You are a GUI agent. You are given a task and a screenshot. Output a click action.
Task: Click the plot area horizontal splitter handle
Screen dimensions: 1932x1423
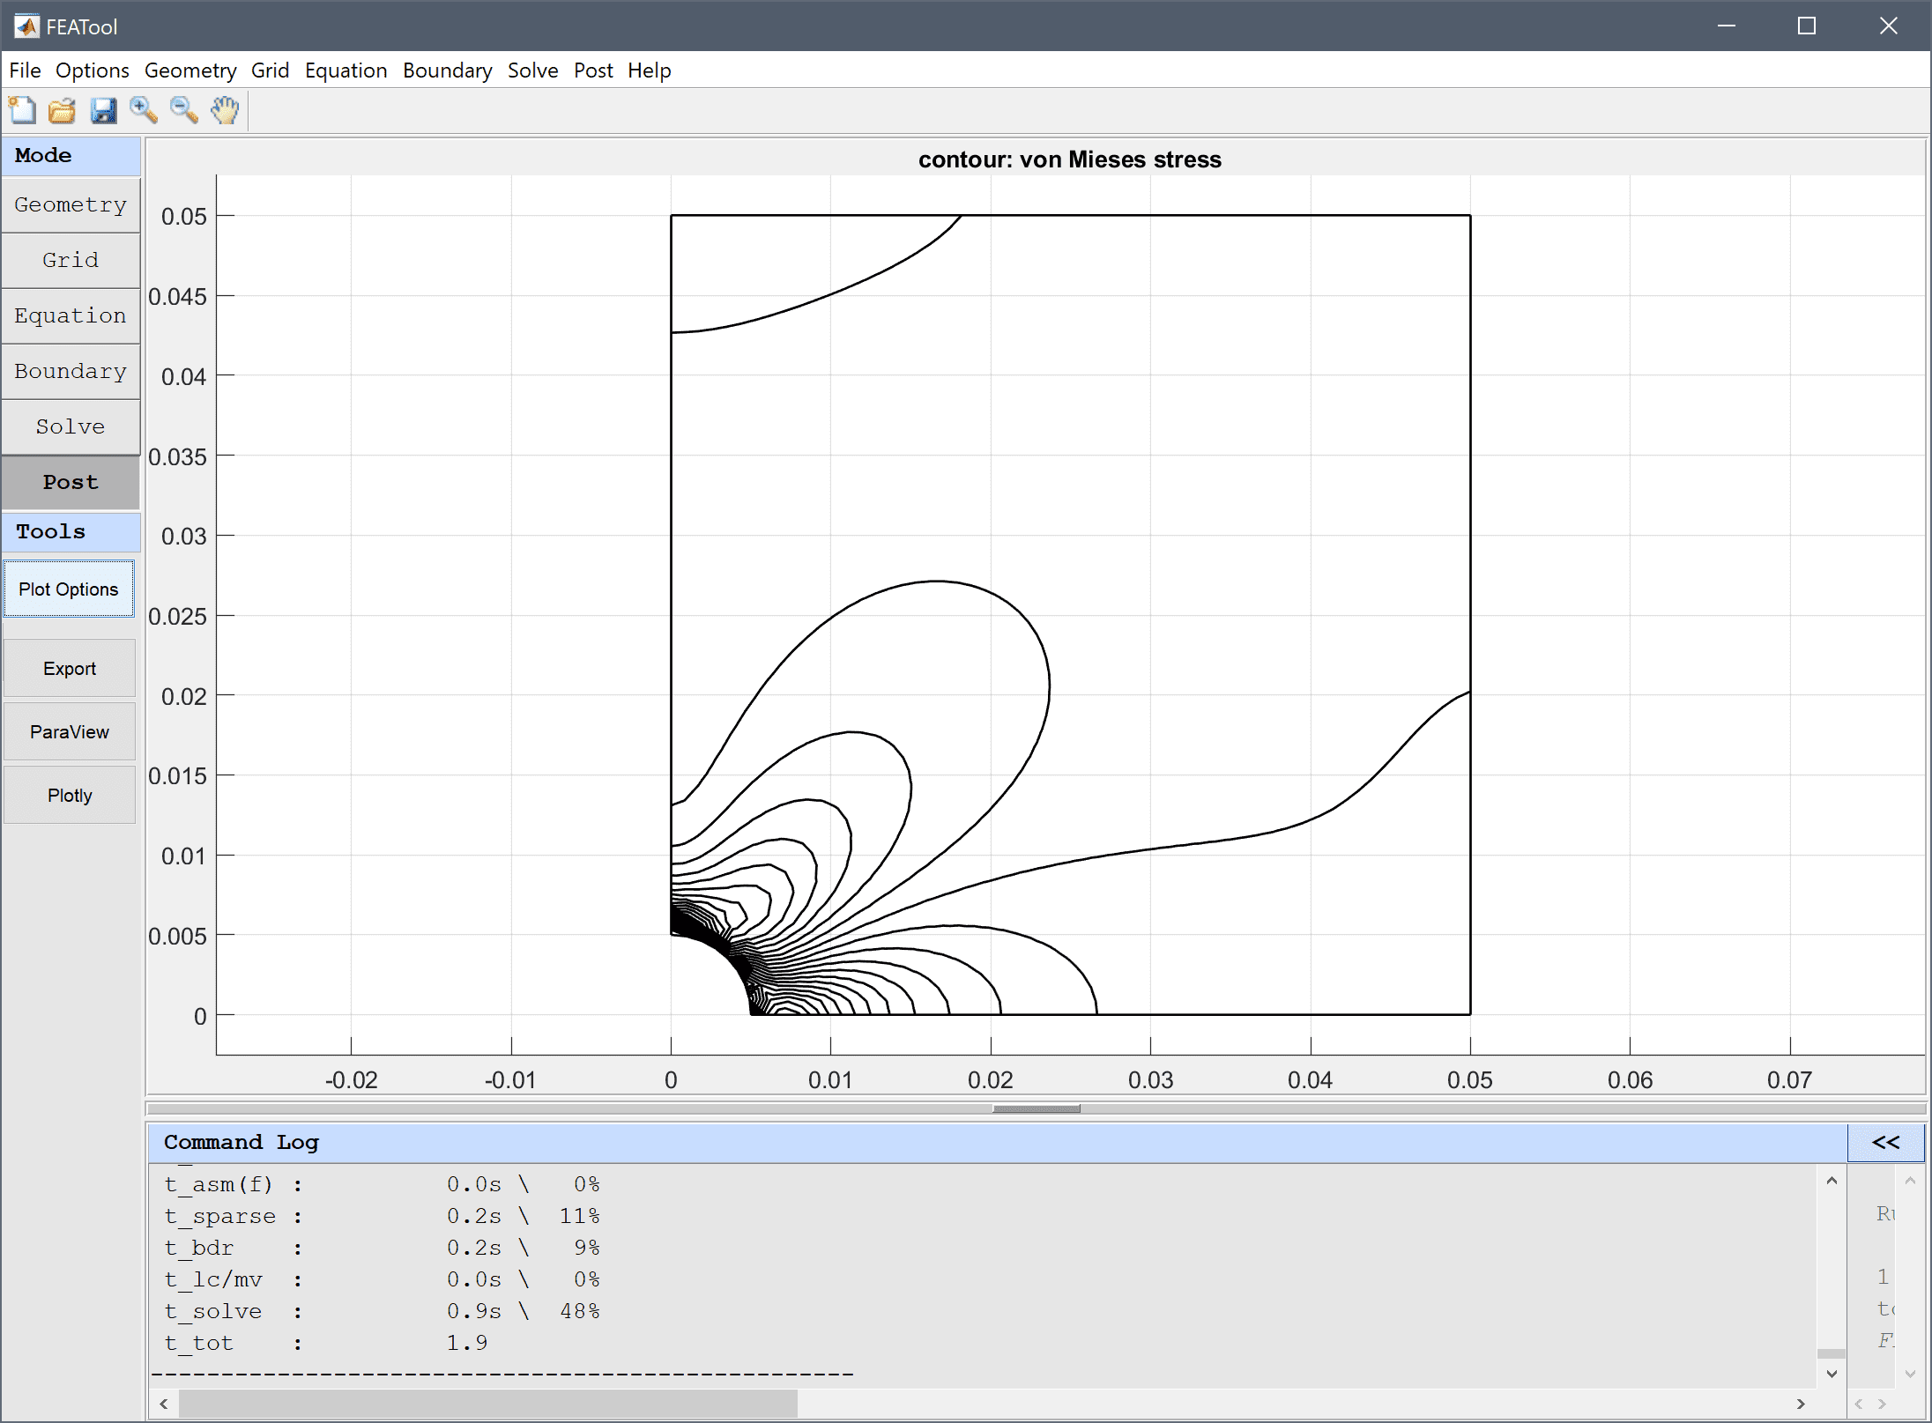click(x=1036, y=1108)
